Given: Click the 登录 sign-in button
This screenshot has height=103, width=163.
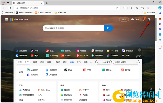Looking at the screenshot, I should click(124, 19).
